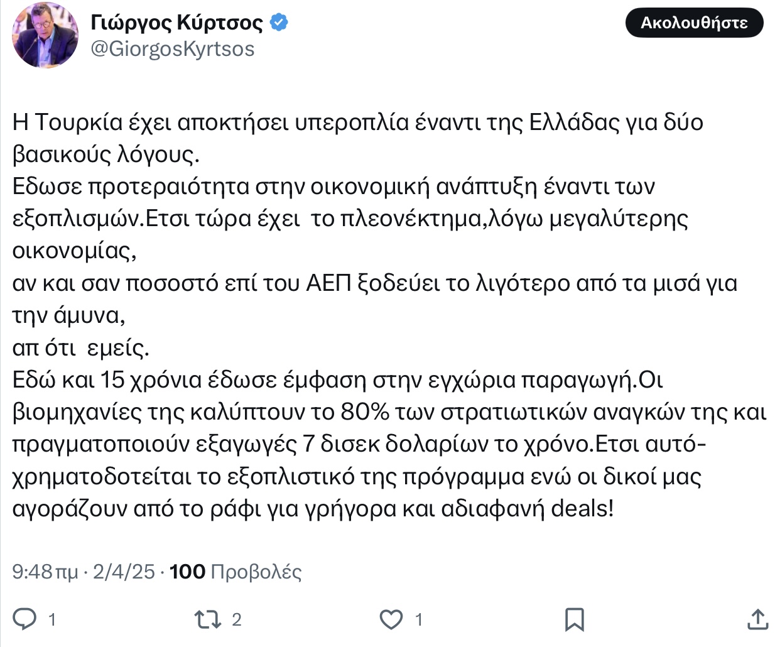Click the blue verified badge
This screenshot has height=647, width=775.
(x=279, y=23)
